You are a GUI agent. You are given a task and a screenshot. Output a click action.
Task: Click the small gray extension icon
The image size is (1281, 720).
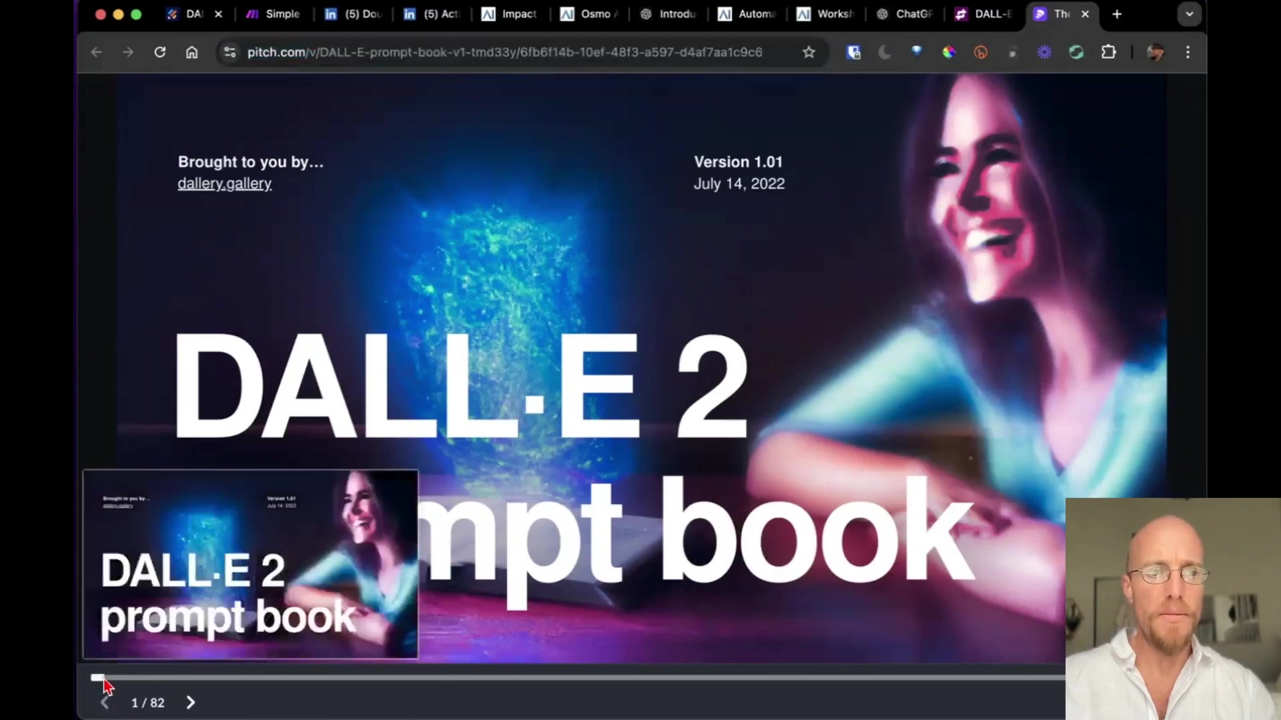click(1012, 52)
